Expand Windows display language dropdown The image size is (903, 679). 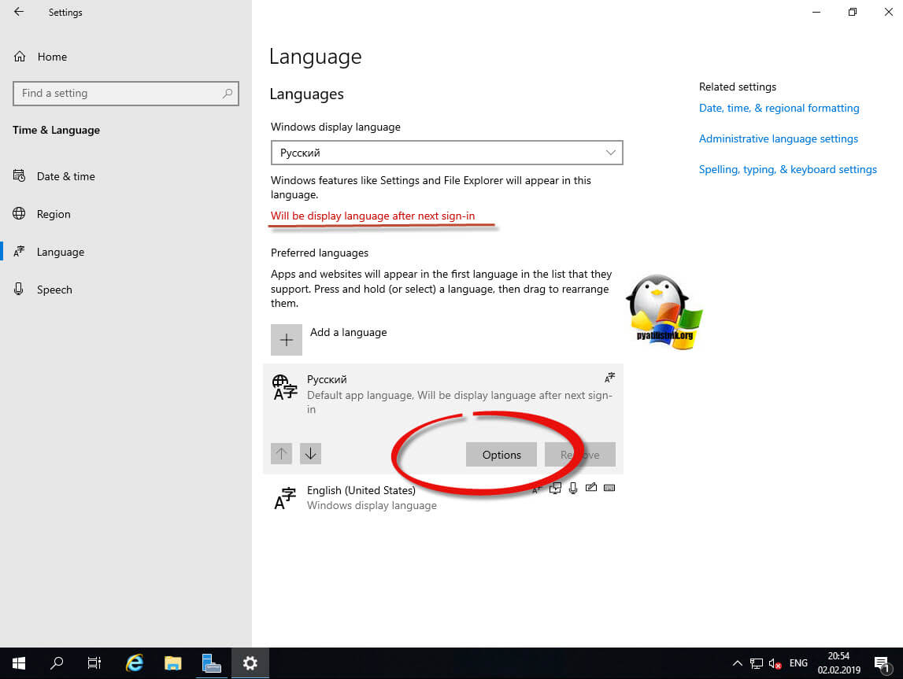point(446,153)
